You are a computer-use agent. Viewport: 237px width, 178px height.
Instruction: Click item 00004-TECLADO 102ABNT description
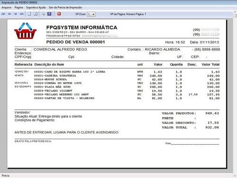(x=53, y=91)
